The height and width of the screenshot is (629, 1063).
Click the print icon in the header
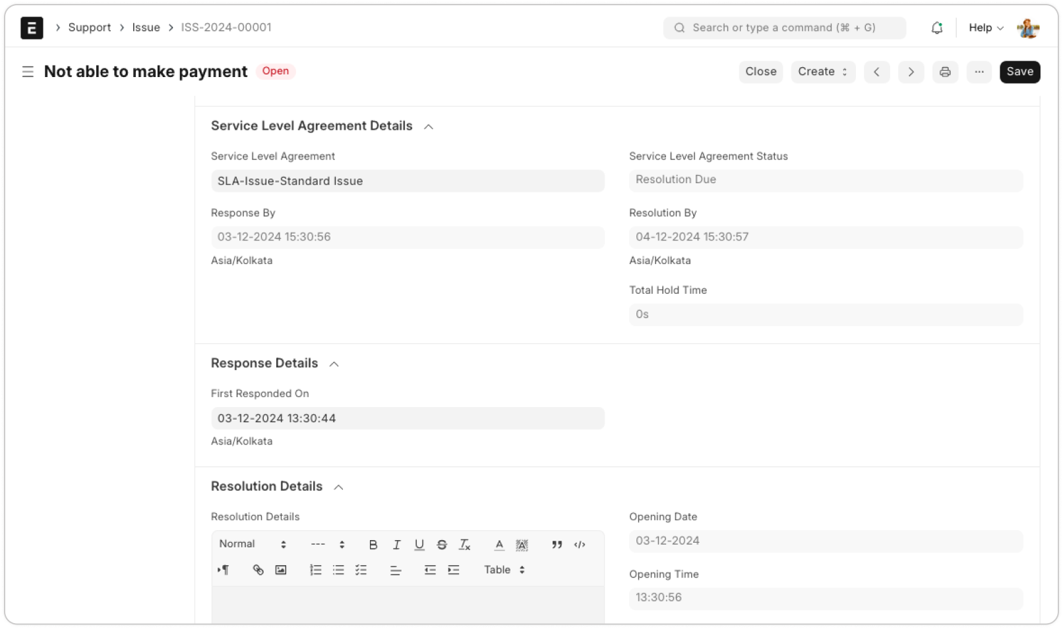point(945,72)
